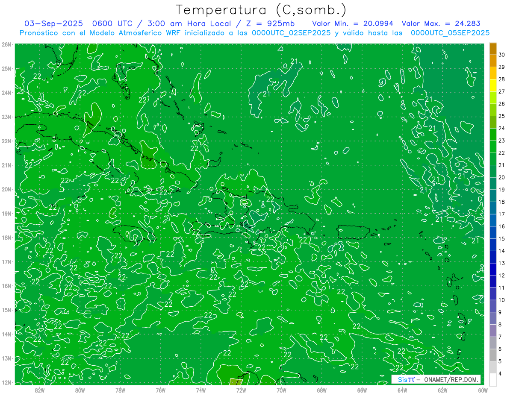Click the colorbar label '6'
This screenshot has width=513, height=396.
click(x=500, y=349)
